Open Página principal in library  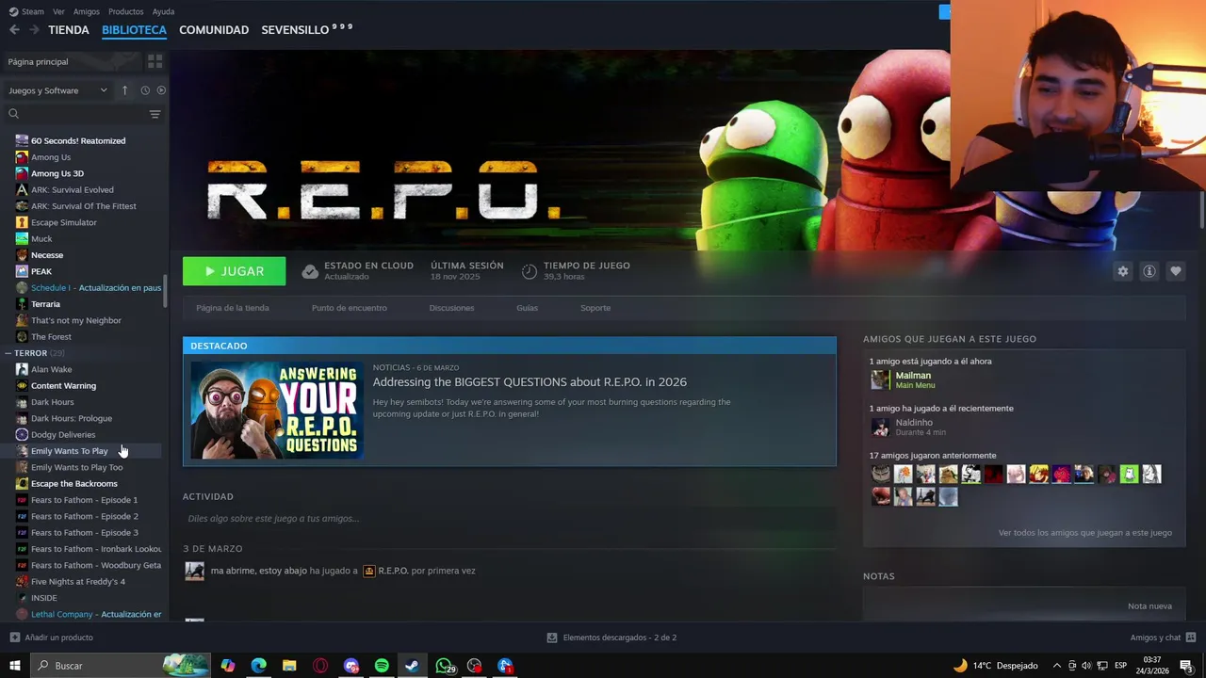(71, 62)
